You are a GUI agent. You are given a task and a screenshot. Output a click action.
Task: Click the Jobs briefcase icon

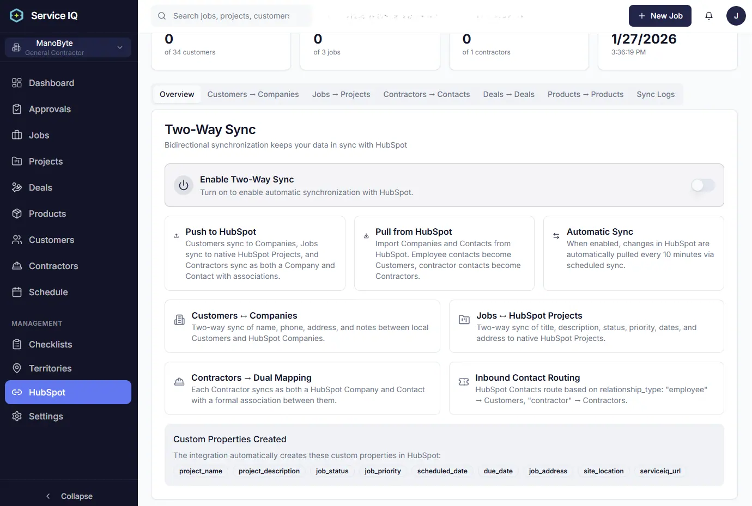[17, 135]
